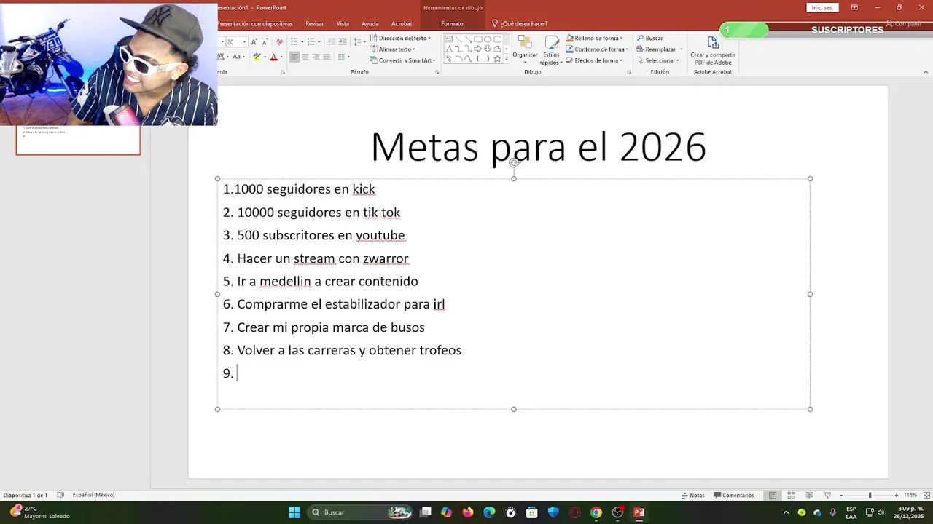Open the Contorno de forma dropdown
933x524 pixels.
pyautogui.click(x=596, y=49)
